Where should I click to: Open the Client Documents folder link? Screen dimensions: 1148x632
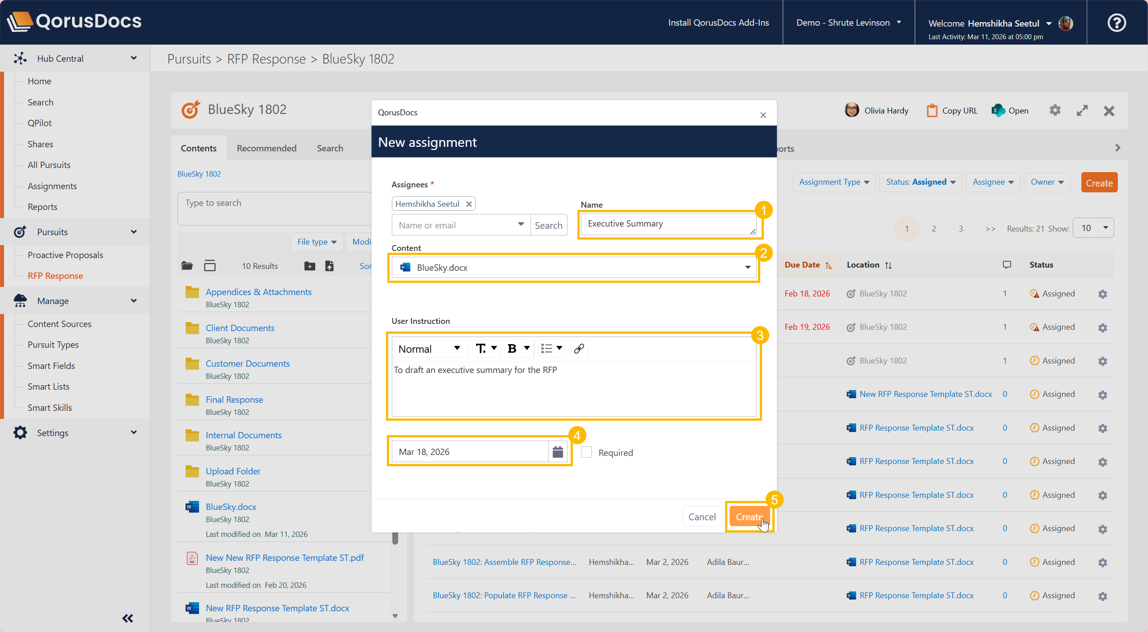[x=240, y=327]
